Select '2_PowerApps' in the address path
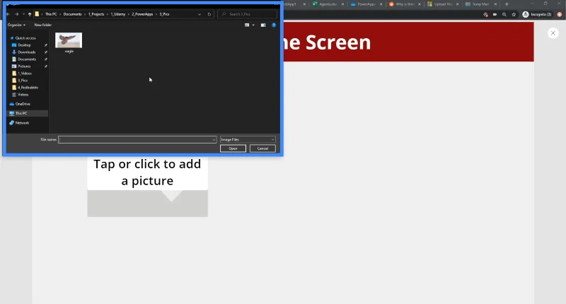The height and width of the screenshot is (304, 566). [142, 14]
